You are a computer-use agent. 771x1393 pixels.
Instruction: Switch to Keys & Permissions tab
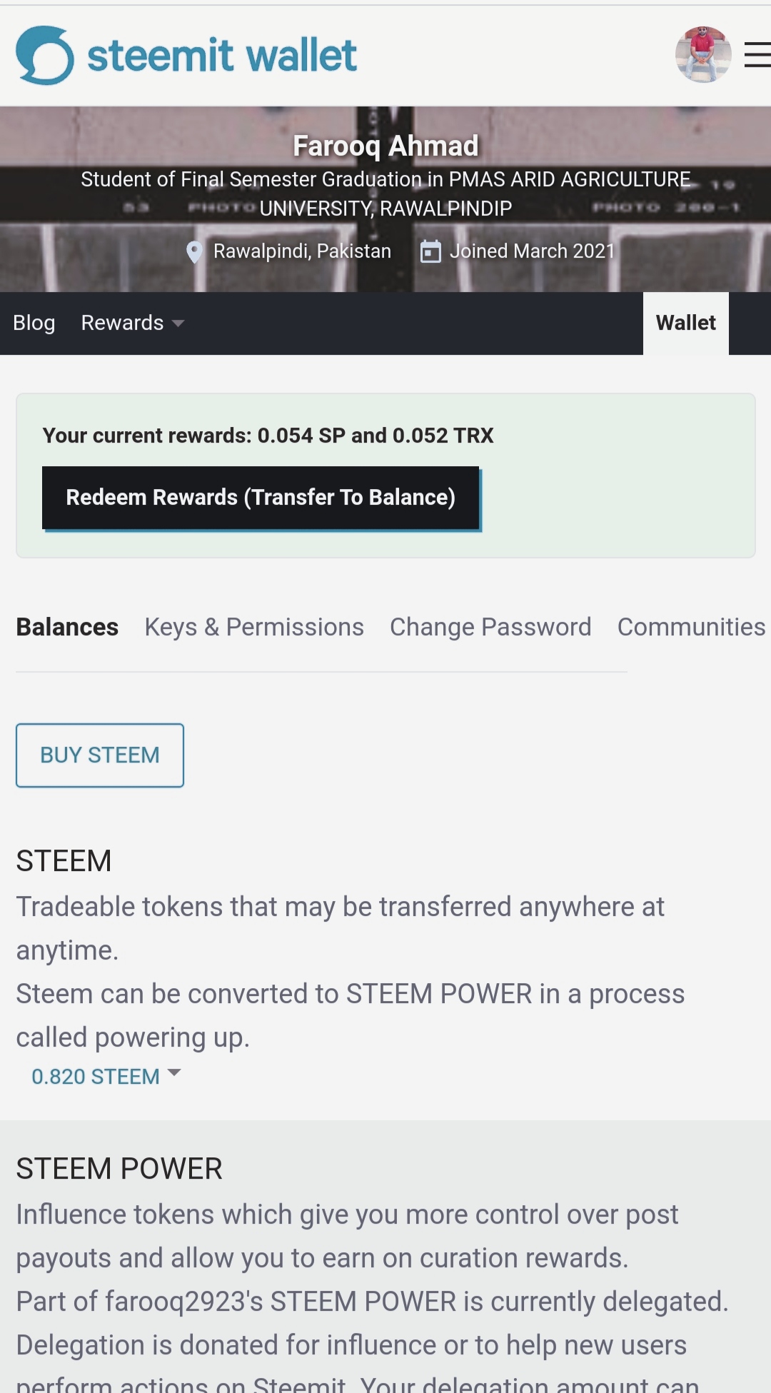pyautogui.click(x=254, y=627)
